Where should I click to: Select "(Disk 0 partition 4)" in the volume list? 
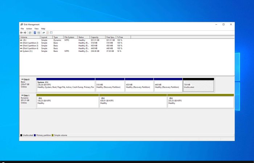click(30, 48)
